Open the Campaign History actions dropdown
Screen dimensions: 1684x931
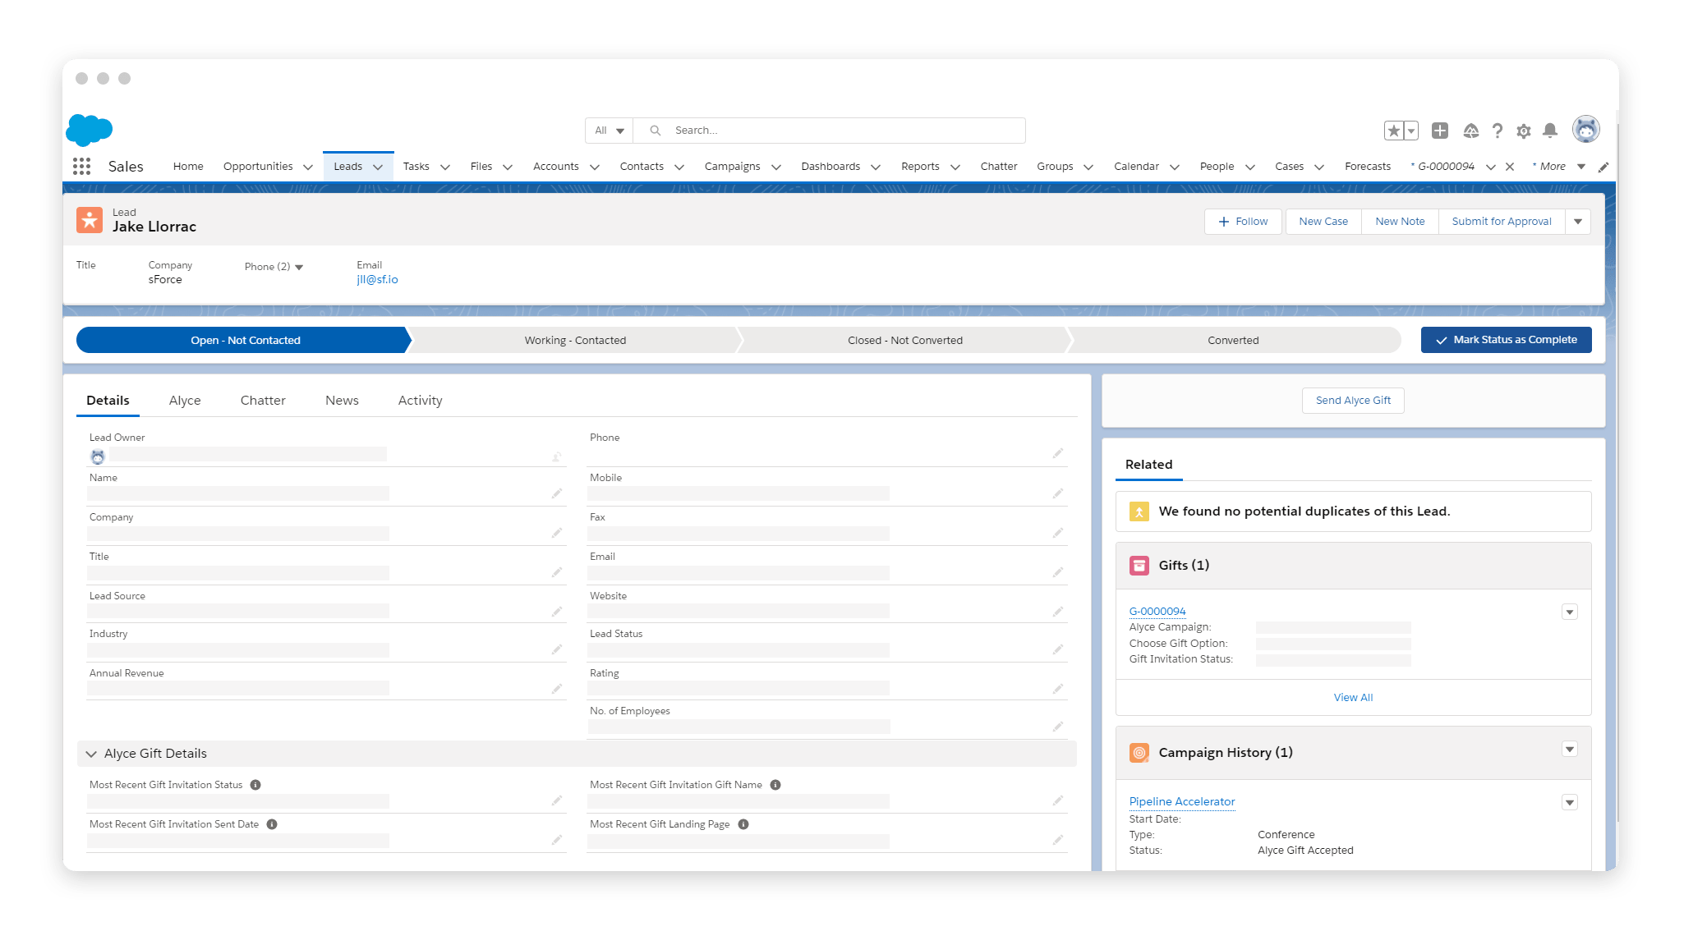(x=1570, y=749)
